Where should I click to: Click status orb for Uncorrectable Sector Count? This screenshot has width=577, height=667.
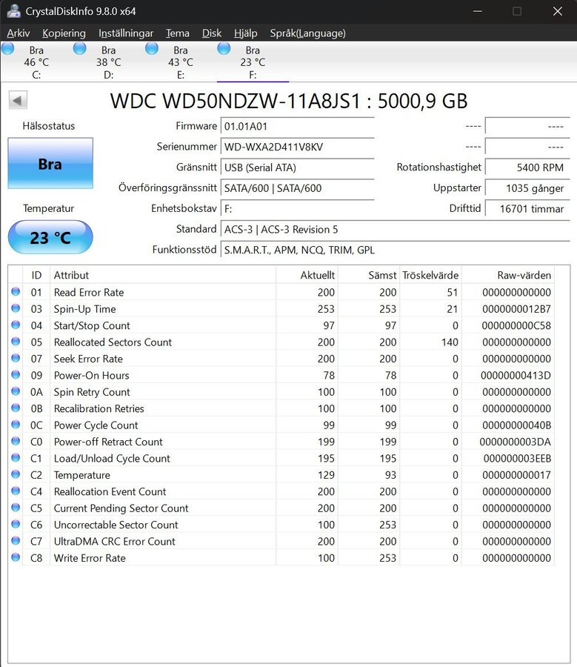click(x=16, y=524)
